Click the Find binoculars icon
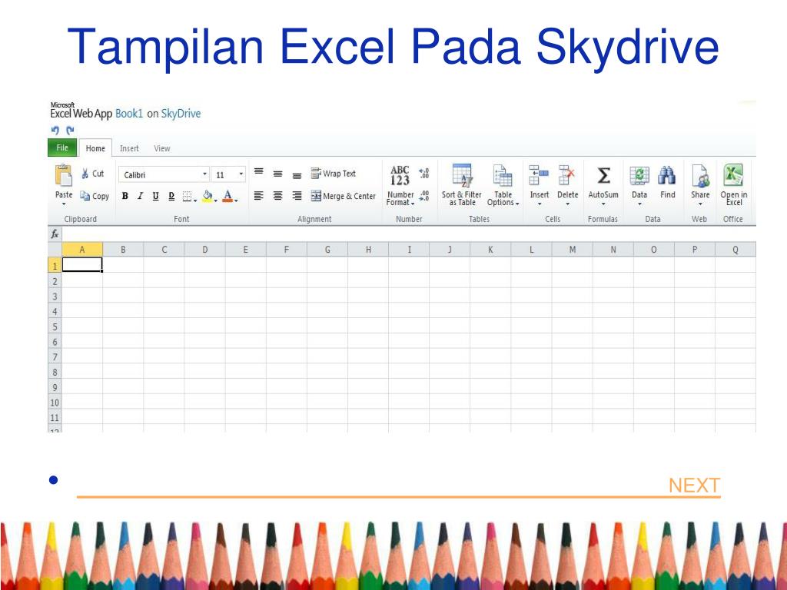Viewport: 787px width, 590px height. [x=667, y=176]
